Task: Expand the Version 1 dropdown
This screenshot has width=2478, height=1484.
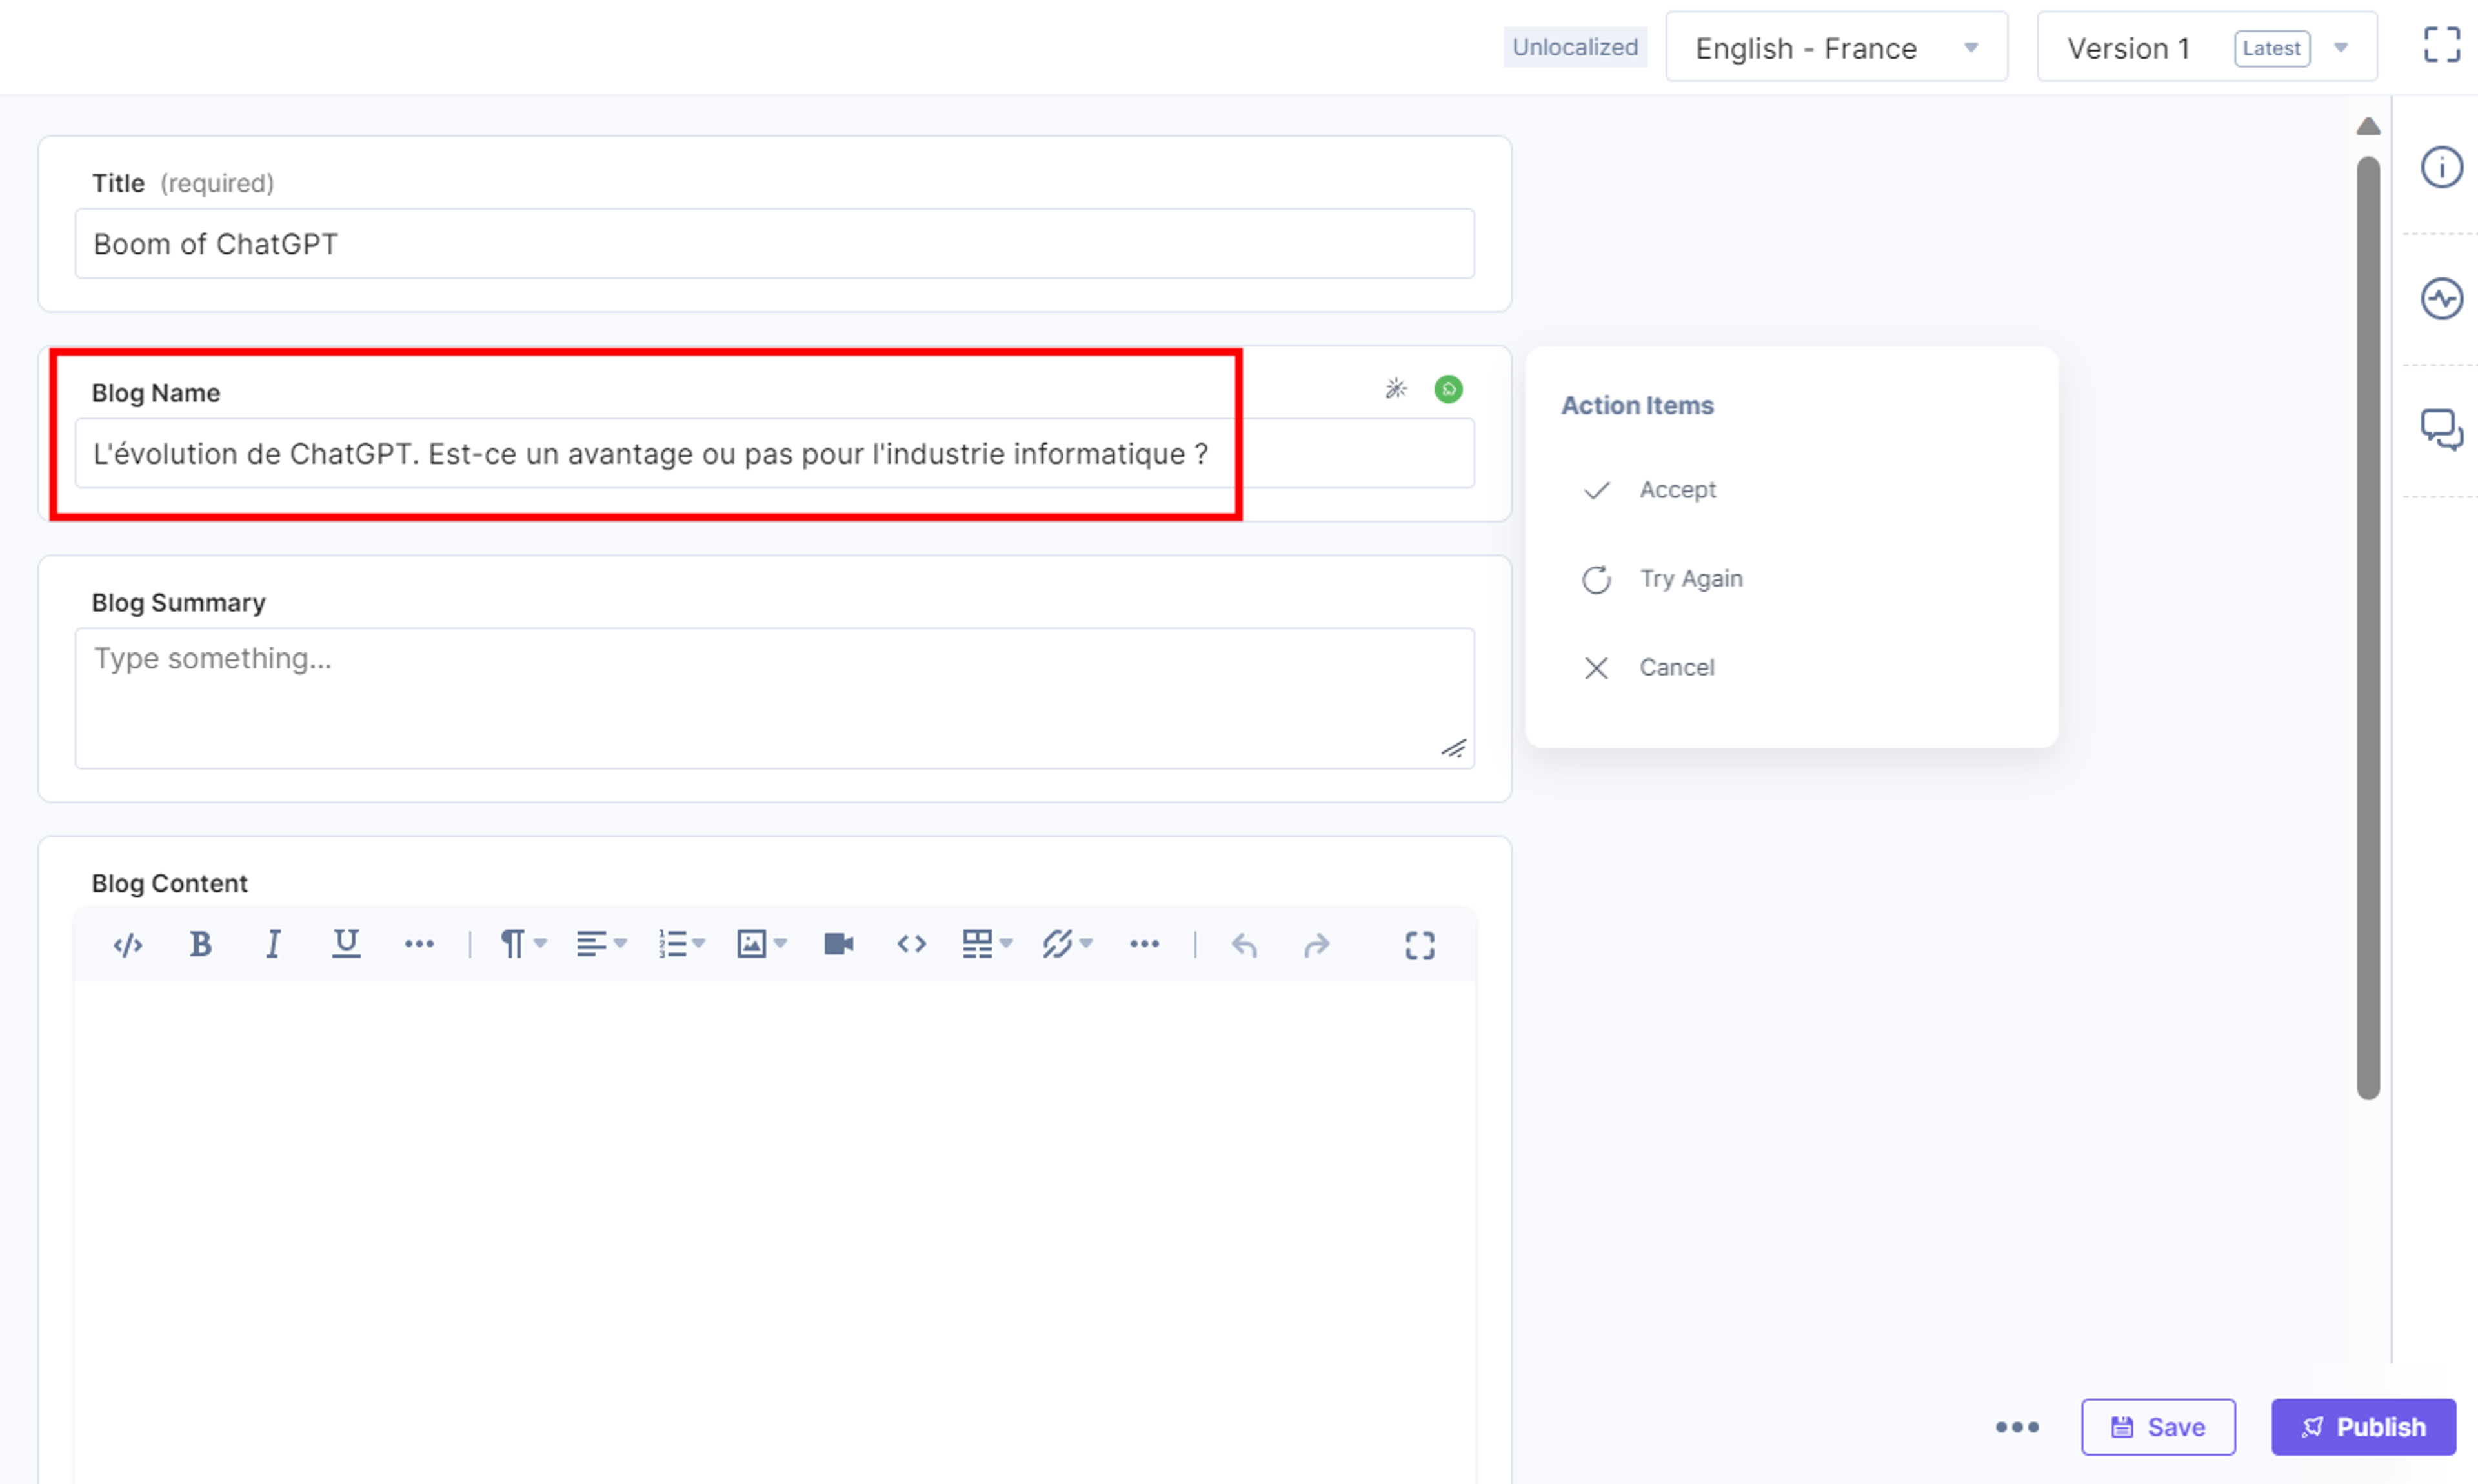Action: tap(2207, 47)
